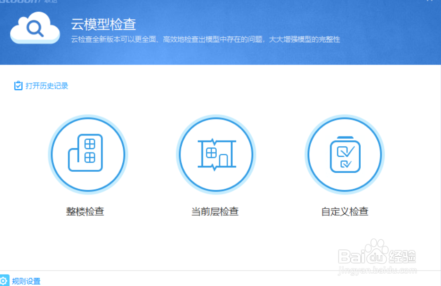The height and width of the screenshot is (286, 441).
Task: Click the cloud magnifying-glass logo in header
Action: pos(34,28)
